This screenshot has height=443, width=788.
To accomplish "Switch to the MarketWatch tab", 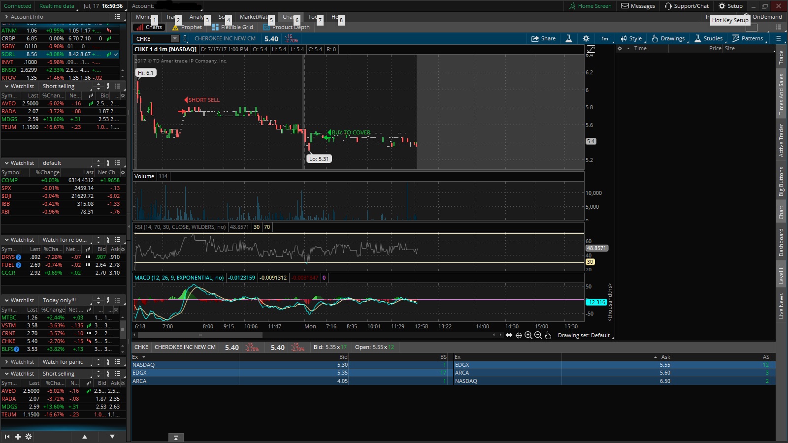I will (x=253, y=17).
